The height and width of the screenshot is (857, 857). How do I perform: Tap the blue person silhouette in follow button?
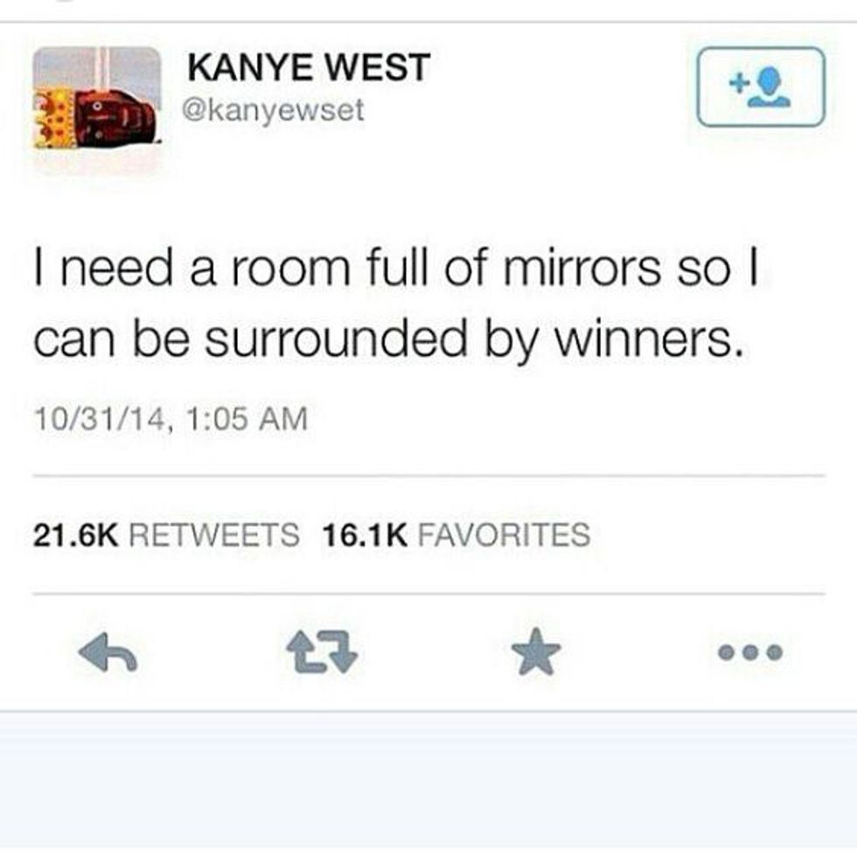coord(770,87)
